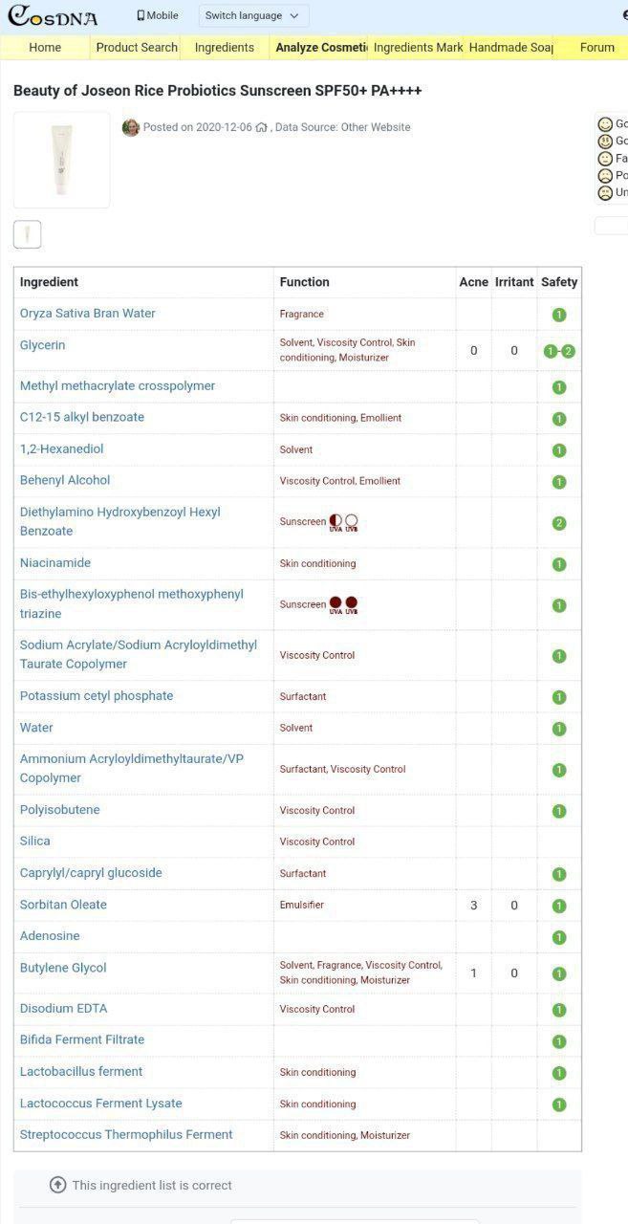Open the Lactobacillus ferment link
This screenshot has width=628, height=1224.
[81, 1072]
